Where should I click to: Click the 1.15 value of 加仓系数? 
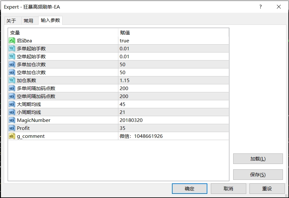pyautogui.click(x=124, y=81)
